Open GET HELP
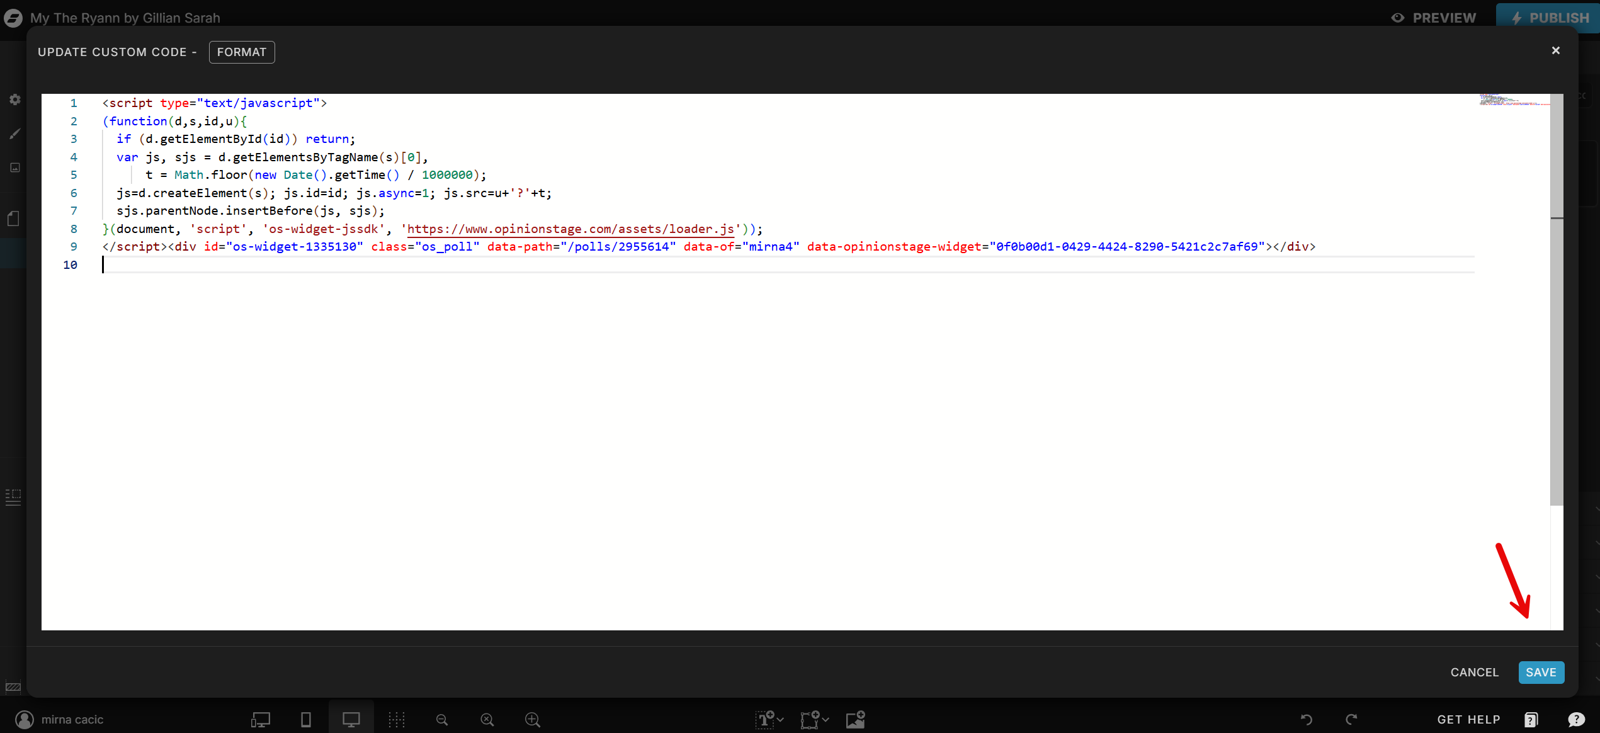Image resolution: width=1600 pixels, height=733 pixels. tap(1468, 720)
